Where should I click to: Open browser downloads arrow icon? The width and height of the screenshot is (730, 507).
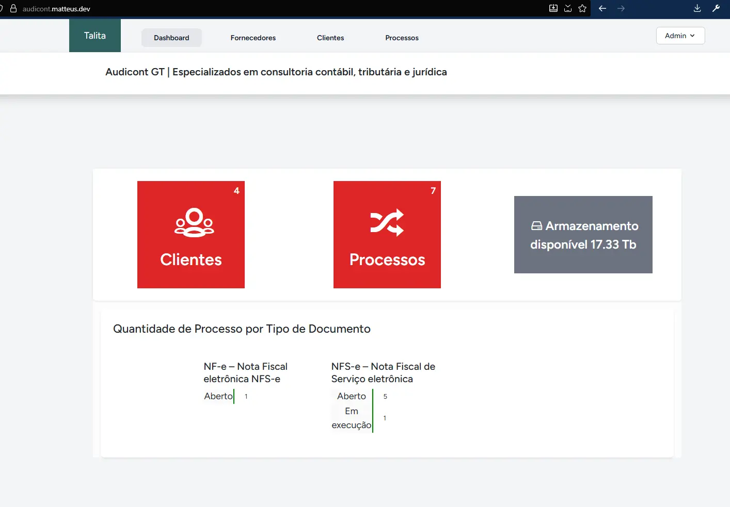coord(697,8)
